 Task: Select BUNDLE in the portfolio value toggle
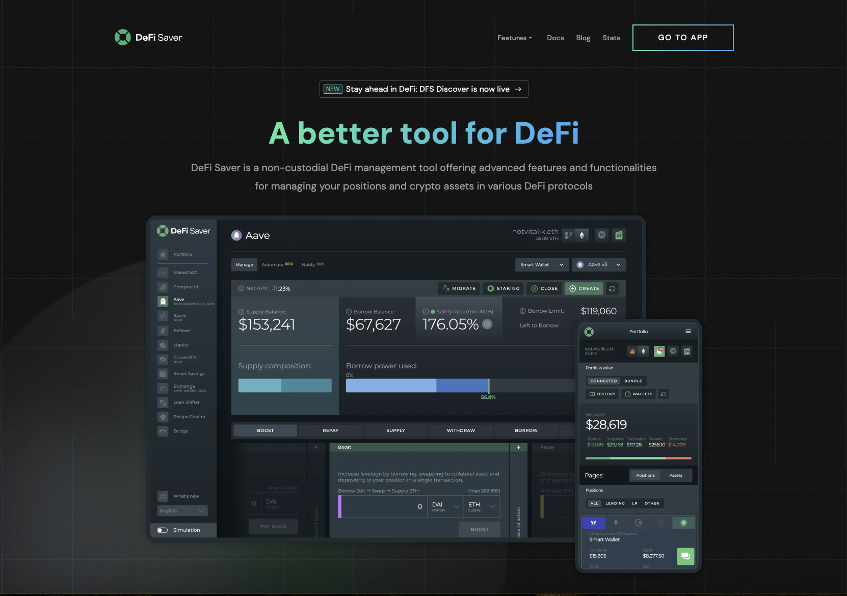tap(633, 381)
